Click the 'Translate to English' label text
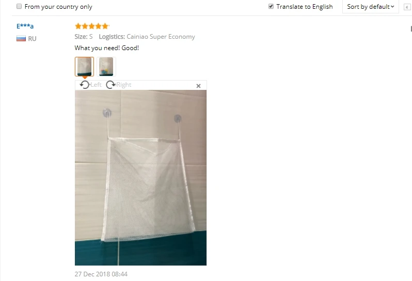This screenshot has width=412, height=281. 304,7
